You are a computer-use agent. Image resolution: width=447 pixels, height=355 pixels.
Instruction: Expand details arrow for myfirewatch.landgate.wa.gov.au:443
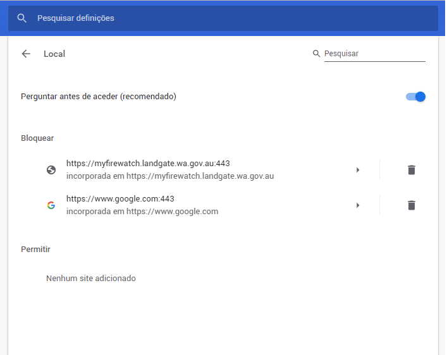pos(358,170)
